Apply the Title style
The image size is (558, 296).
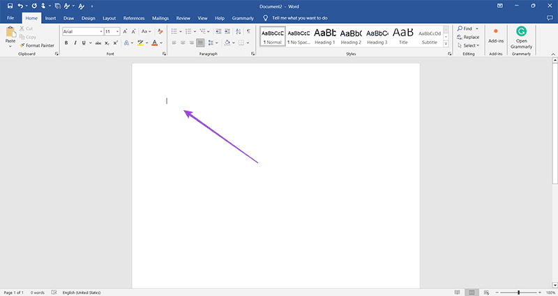coord(403,36)
